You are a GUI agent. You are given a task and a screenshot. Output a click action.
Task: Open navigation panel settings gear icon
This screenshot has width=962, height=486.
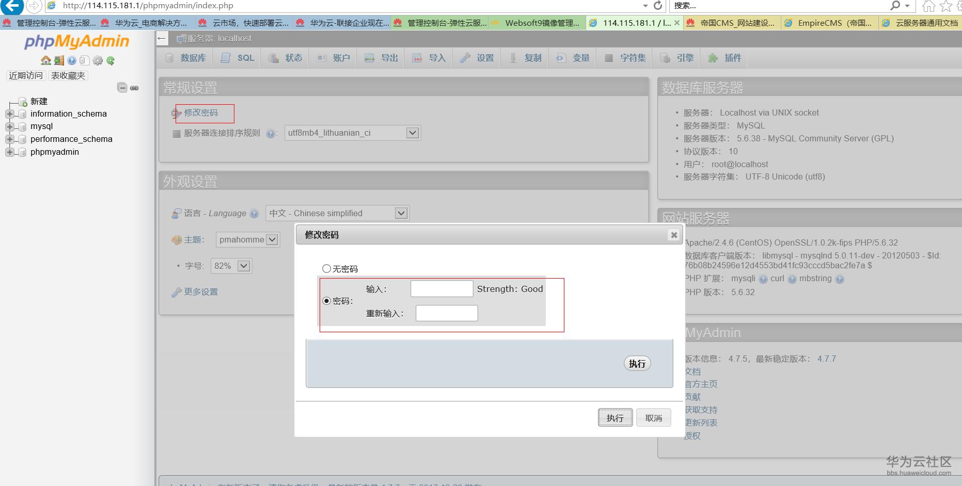[98, 60]
